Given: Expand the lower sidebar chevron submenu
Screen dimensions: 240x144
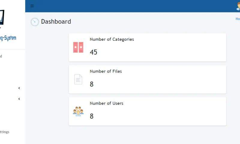Looking at the screenshot, I should pyautogui.click(x=19, y=99).
